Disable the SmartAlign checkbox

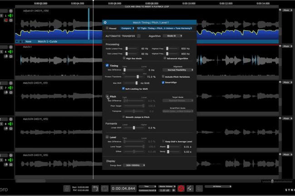click(x=163, y=82)
